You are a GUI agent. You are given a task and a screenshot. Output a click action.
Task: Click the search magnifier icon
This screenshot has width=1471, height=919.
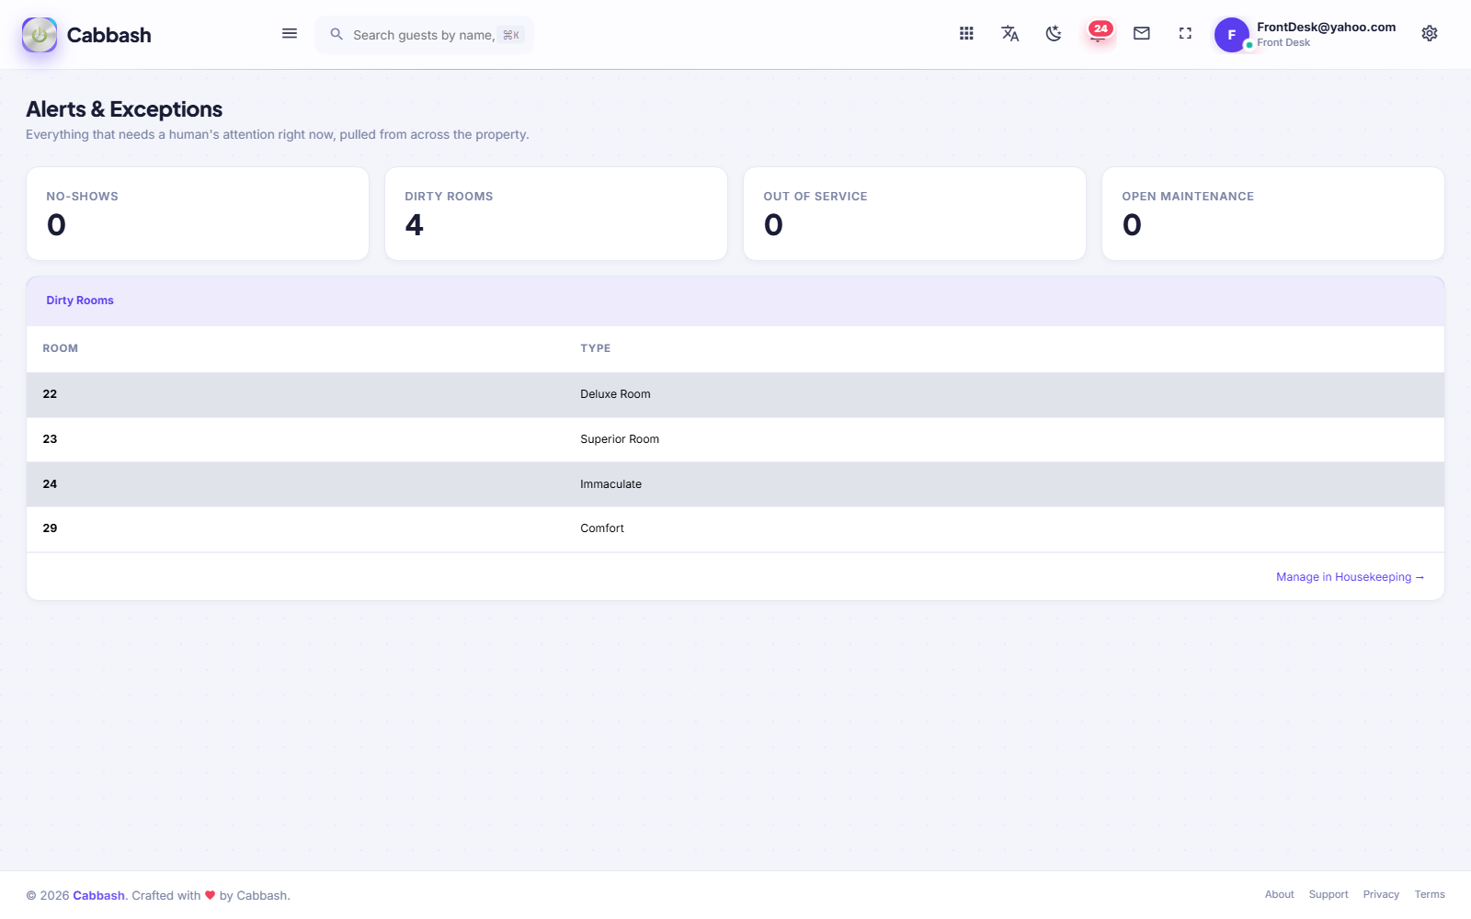click(336, 34)
